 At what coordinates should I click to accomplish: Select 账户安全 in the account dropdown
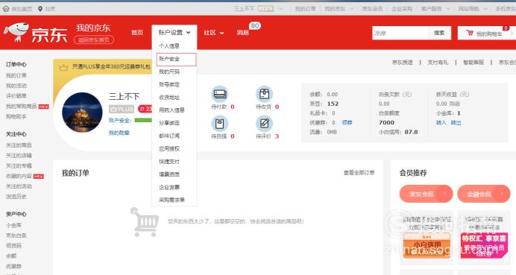(x=176, y=59)
